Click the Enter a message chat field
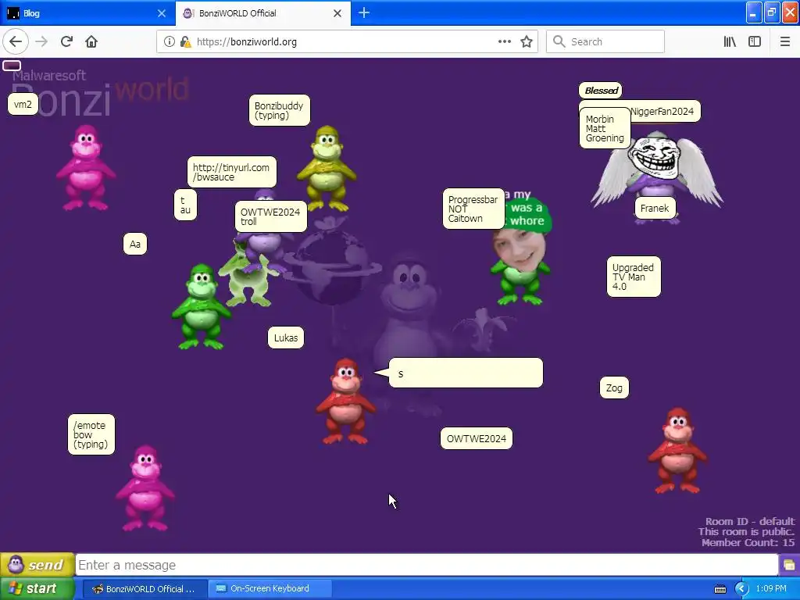The image size is (800, 600). pos(427,565)
